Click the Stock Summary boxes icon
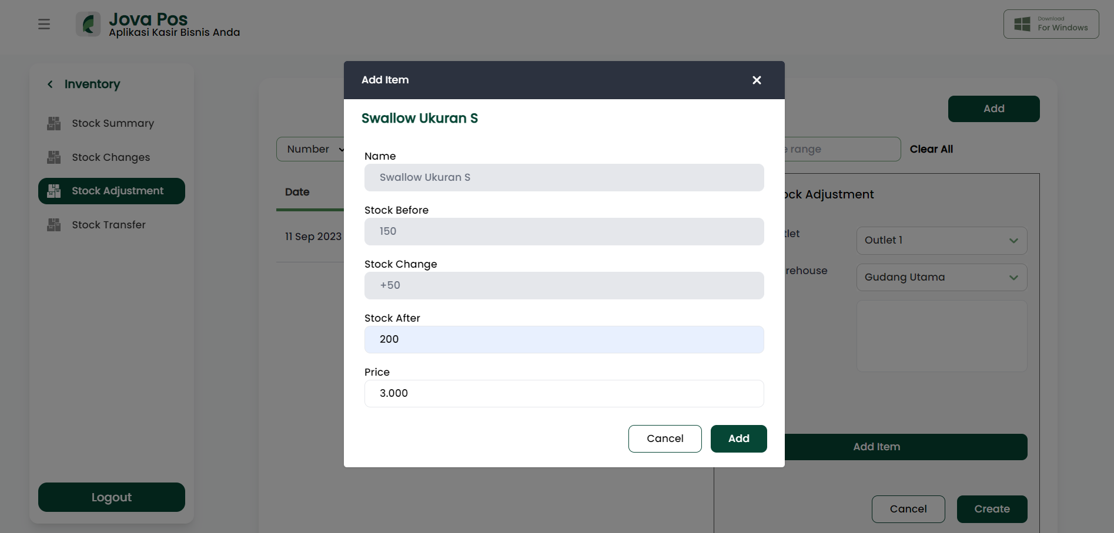This screenshot has width=1114, height=533. pos(54,123)
